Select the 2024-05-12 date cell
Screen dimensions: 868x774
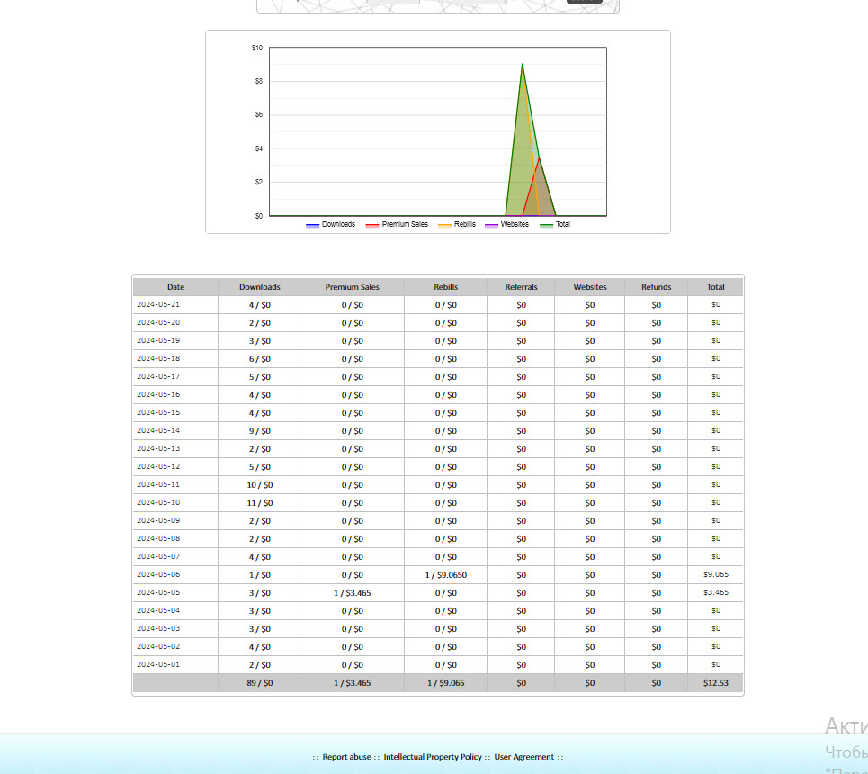175,466
